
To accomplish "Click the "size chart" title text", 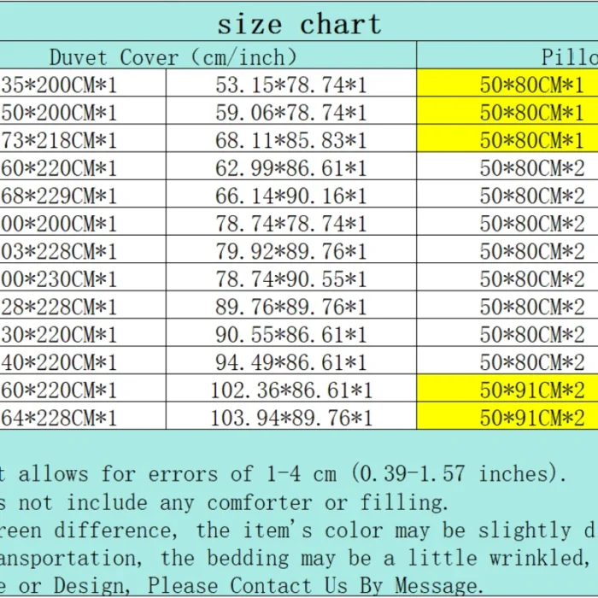I will 299,24.
